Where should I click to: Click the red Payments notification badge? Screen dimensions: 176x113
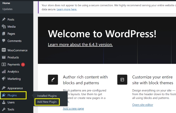tap(23, 65)
